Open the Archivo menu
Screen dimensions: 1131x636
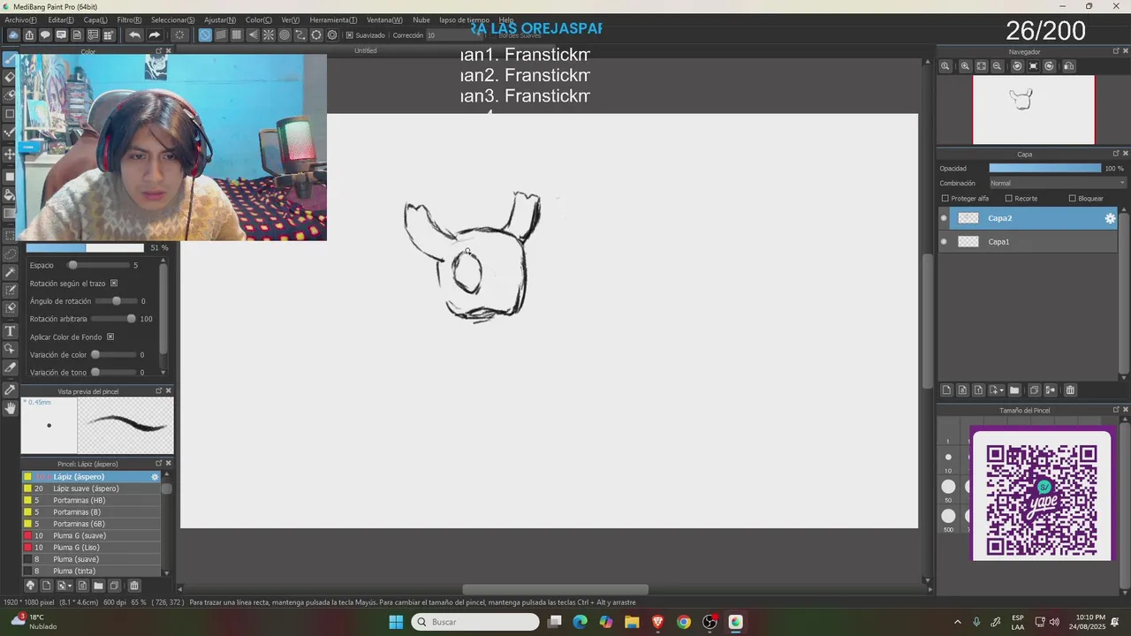(x=21, y=19)
